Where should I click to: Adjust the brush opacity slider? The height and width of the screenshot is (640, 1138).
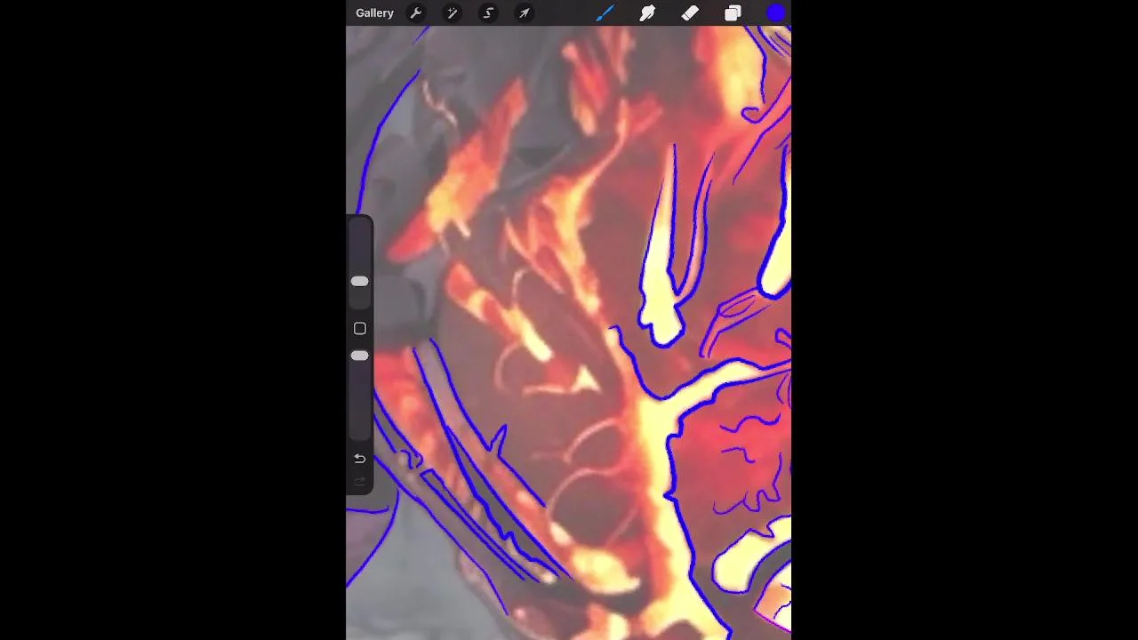pos(359,356)
